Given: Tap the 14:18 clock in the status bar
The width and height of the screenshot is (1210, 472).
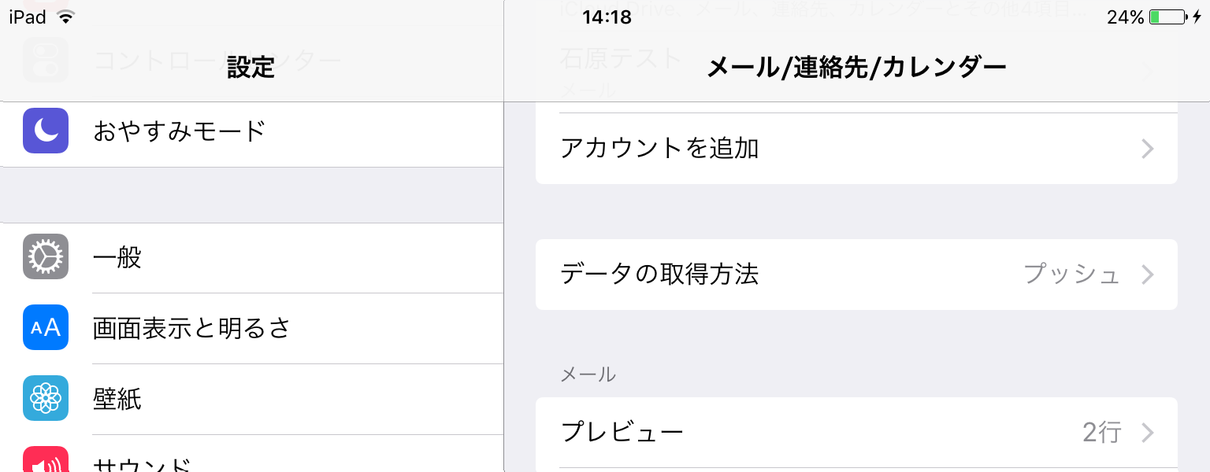Looking at the screenshot, I should point(607,17).
